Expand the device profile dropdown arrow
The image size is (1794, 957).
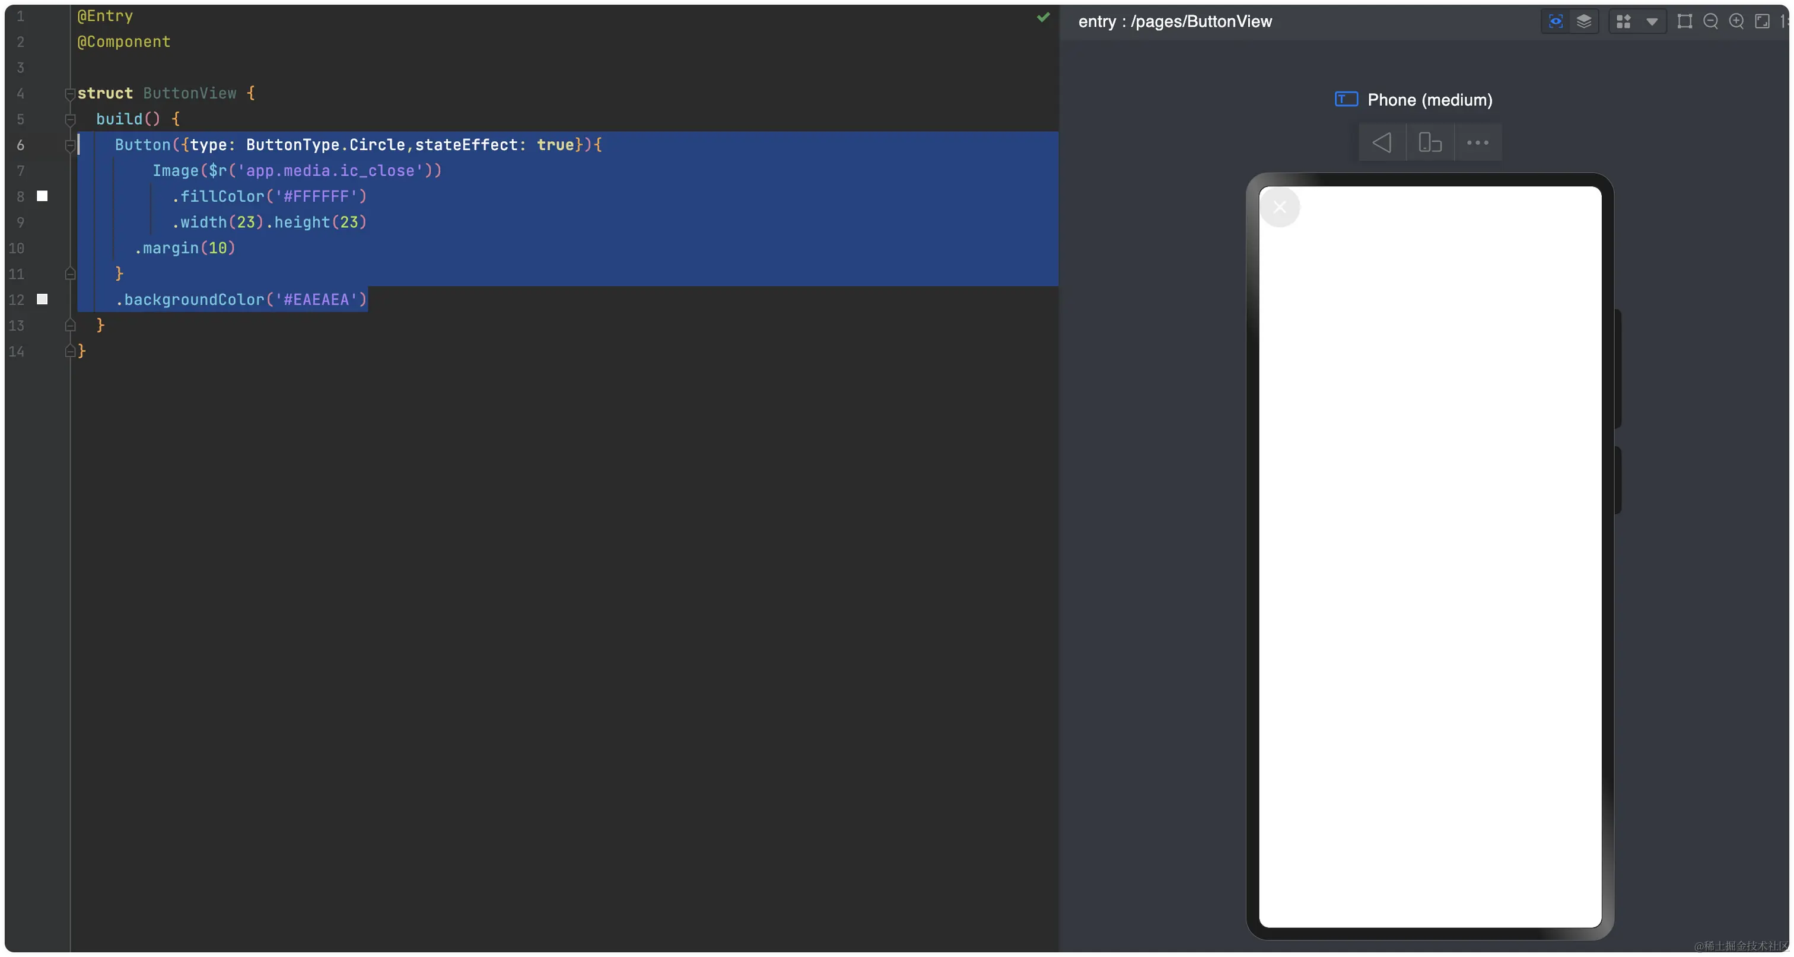1652,21
